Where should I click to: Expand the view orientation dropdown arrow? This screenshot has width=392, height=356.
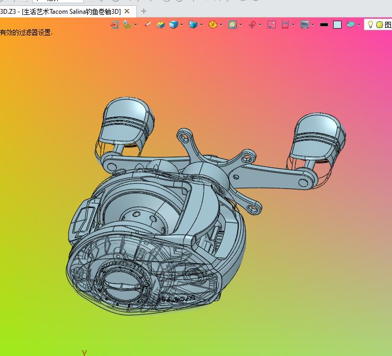click(x=201, y=25)
